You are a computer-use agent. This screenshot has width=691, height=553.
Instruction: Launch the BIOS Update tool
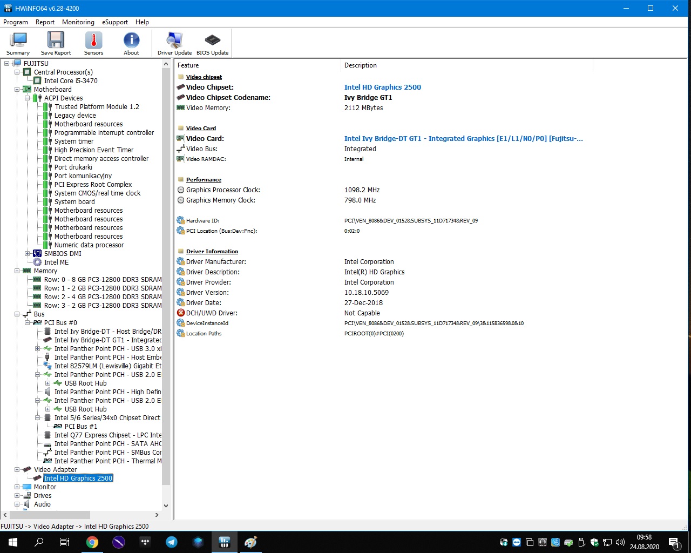212,43
